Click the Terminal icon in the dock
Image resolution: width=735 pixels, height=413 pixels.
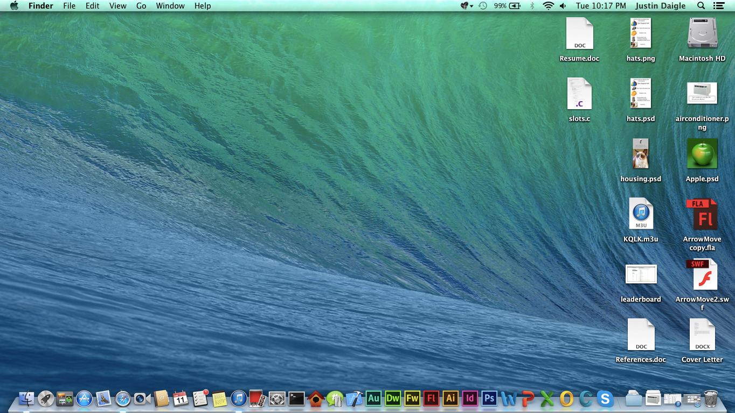296,398
